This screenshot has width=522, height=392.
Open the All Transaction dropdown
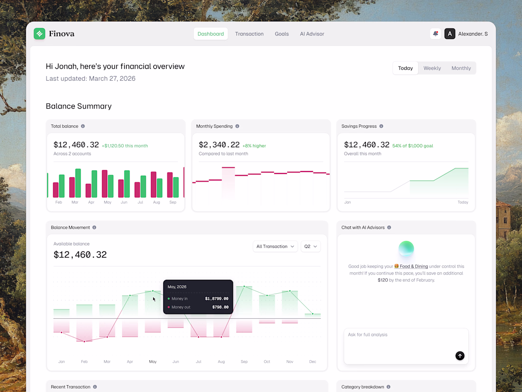pos(275,246)
